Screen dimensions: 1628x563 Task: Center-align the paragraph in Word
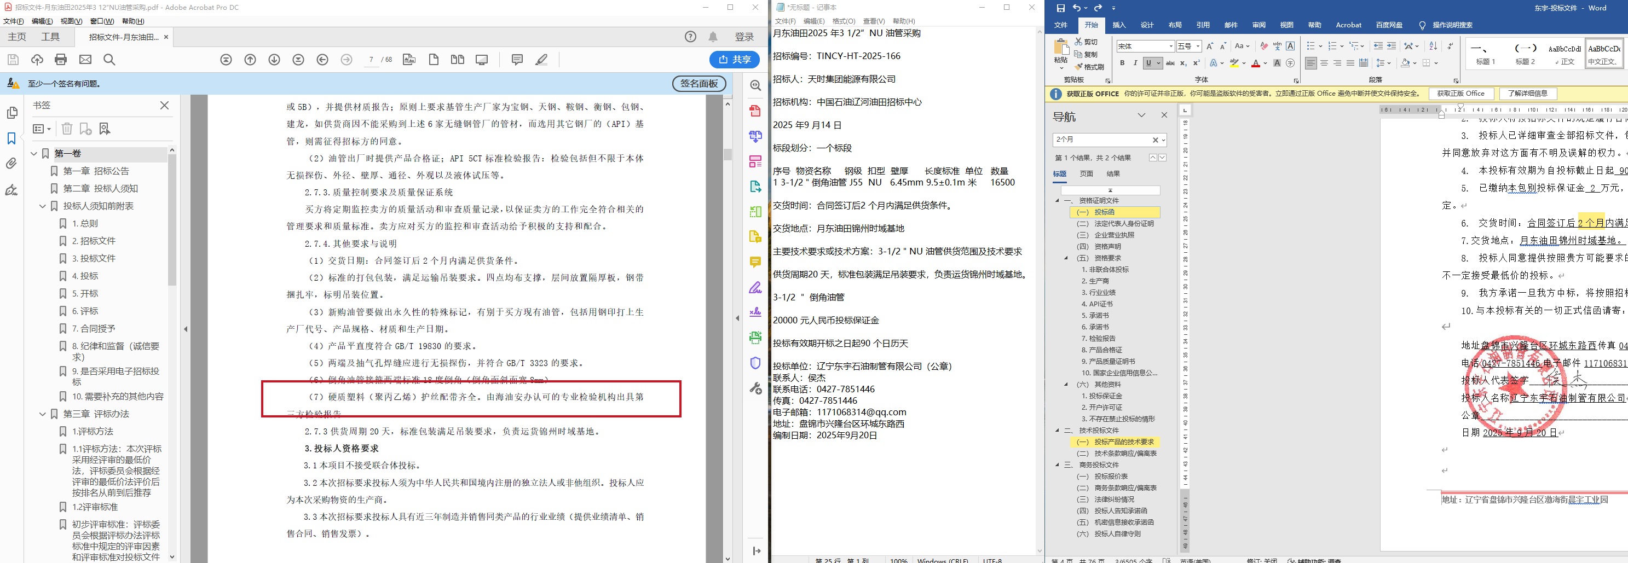tap(1324, 63)
